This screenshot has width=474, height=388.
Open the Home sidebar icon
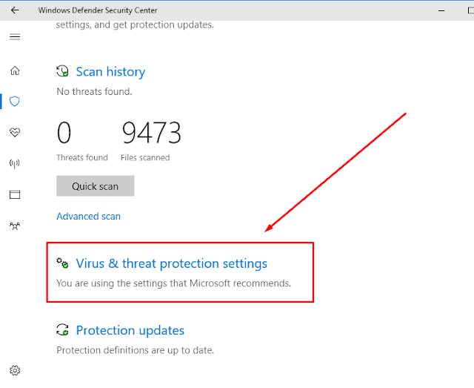[15, 70]
